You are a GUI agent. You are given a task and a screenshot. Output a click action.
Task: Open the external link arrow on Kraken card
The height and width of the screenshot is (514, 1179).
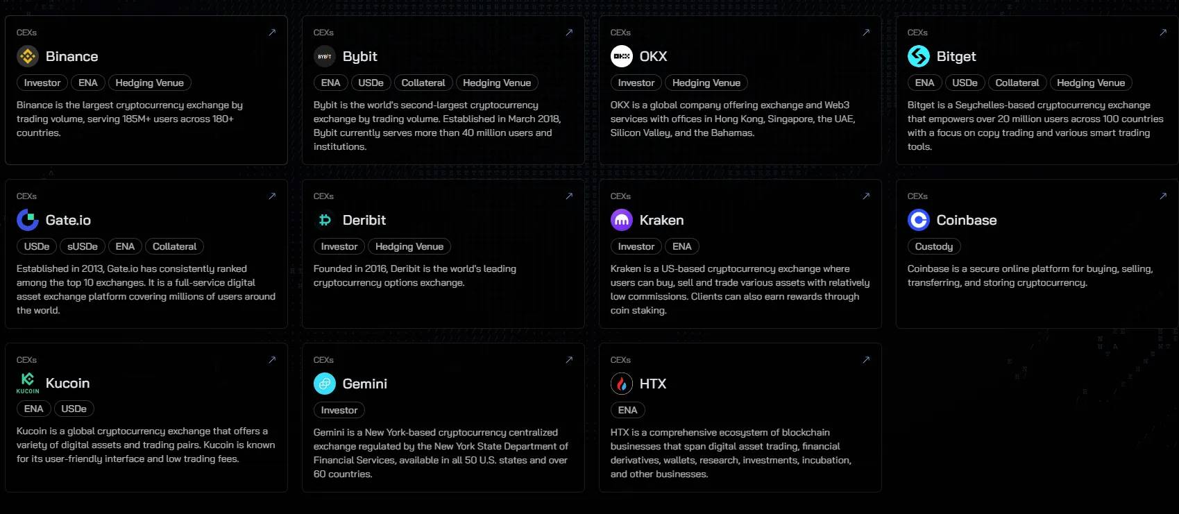coord(865,196)
